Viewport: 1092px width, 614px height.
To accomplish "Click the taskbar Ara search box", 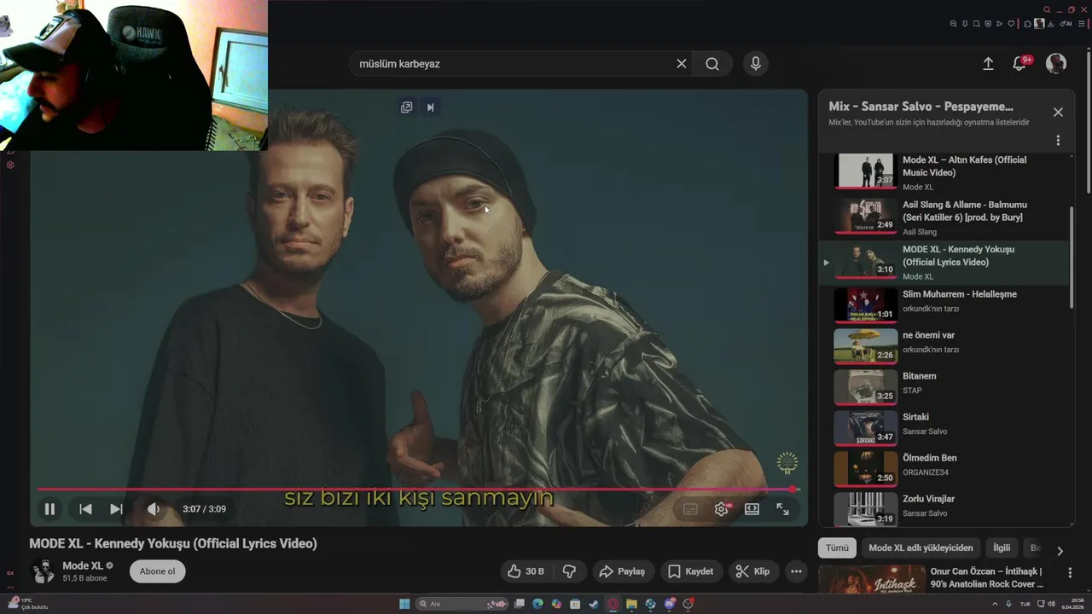I will click(x=461, y=604).
